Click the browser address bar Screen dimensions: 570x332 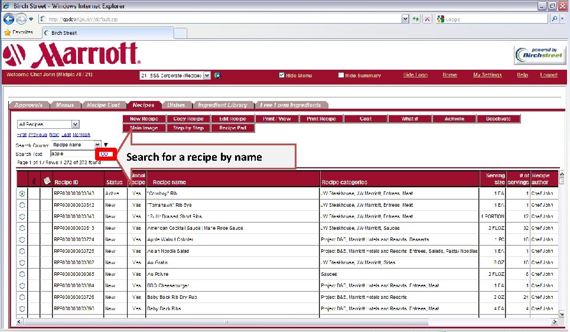click(220, 19)
